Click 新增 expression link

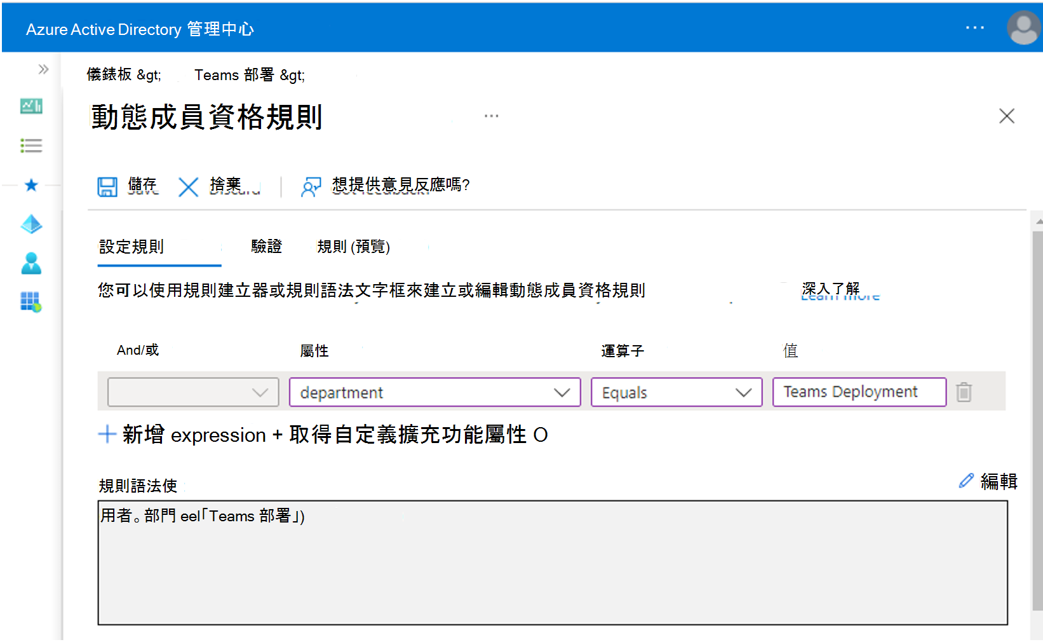click(194, 435)
